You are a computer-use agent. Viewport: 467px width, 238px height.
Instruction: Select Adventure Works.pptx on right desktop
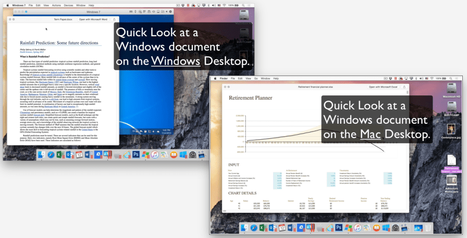click(451, 184)
